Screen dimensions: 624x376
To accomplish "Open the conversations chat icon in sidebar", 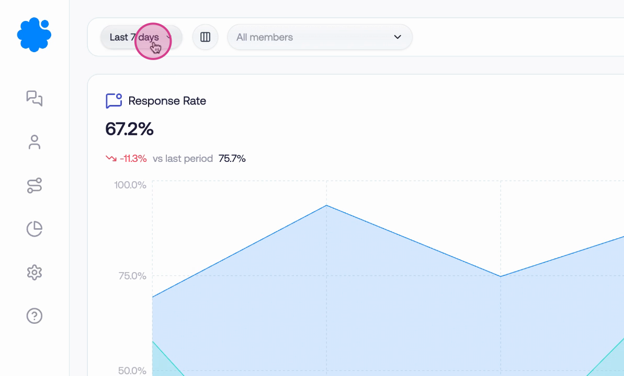I will pos(35,98).
